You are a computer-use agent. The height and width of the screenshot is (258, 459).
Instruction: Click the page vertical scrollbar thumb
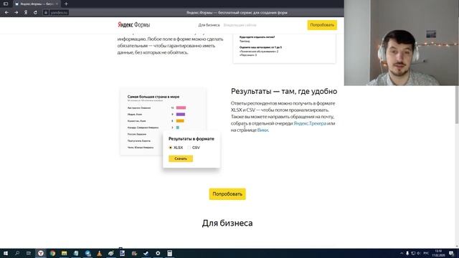coord(457,105)
